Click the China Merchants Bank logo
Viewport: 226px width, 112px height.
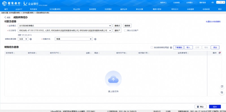[5, 3]
